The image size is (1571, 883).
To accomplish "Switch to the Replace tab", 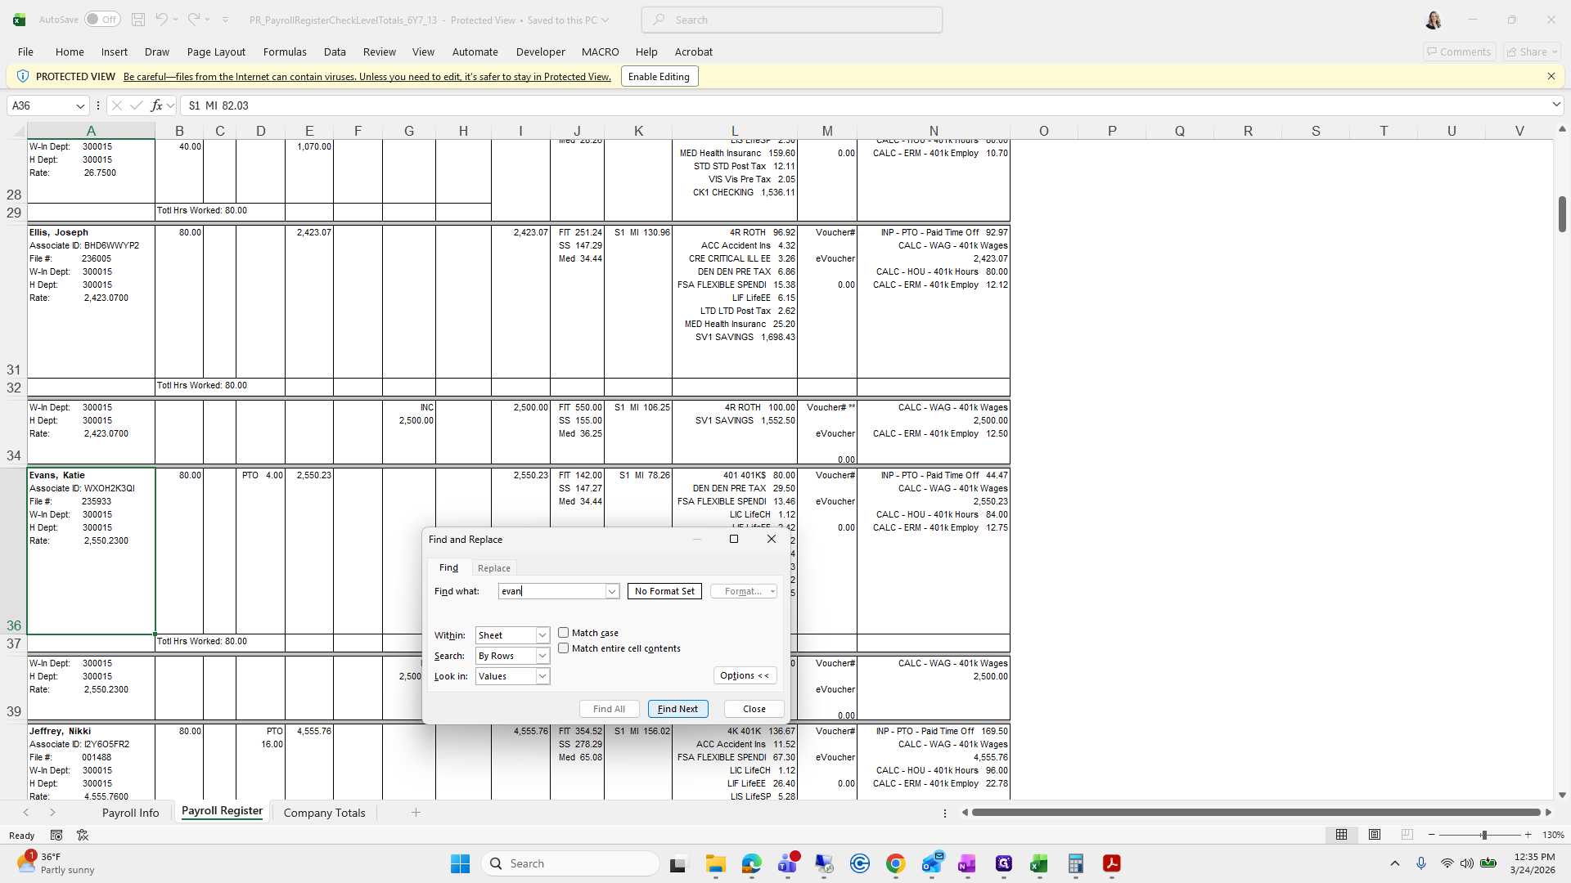I will 493,568.
